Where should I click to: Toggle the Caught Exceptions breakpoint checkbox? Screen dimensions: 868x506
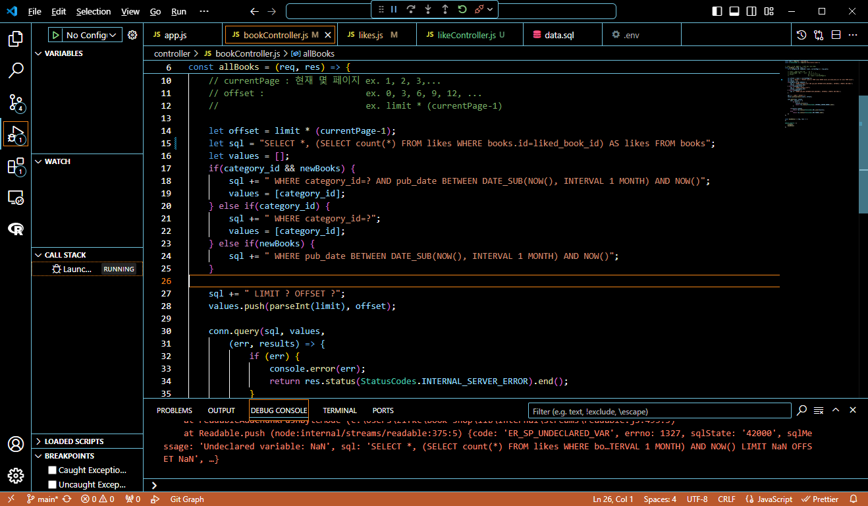coord(52,470)
